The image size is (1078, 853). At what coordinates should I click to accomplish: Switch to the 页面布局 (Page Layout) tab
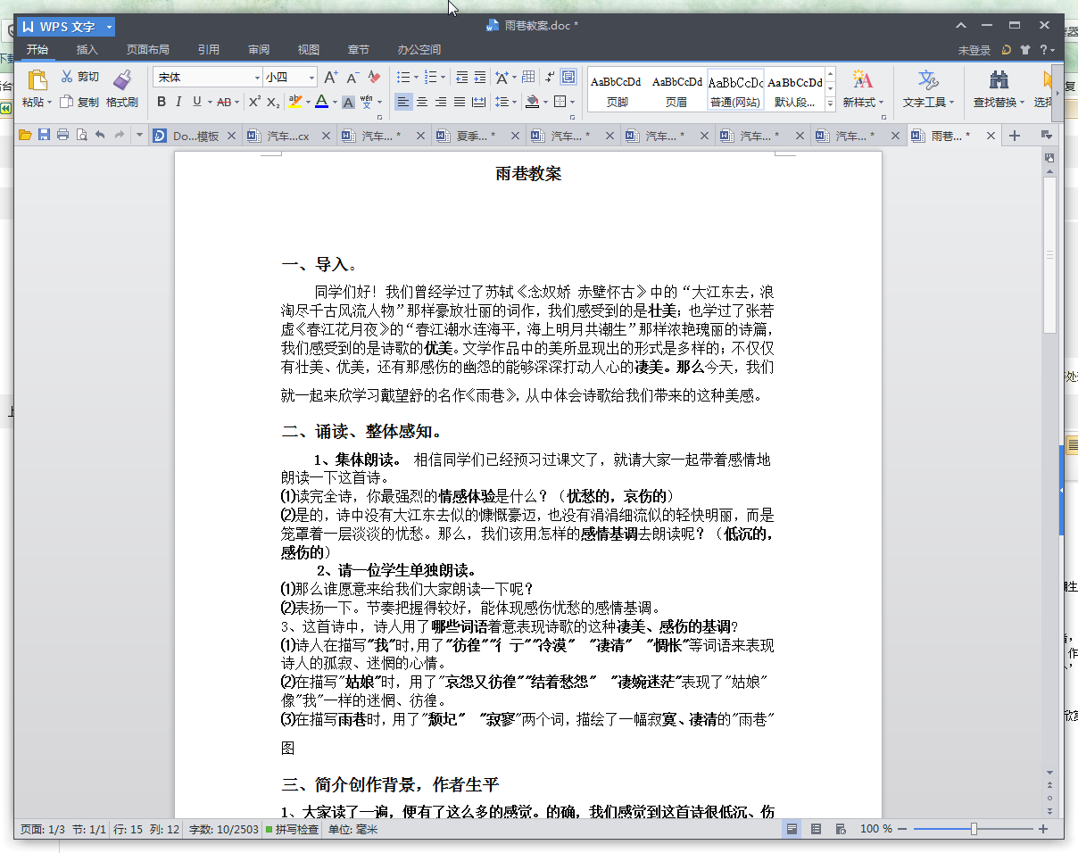click(147, 50)
